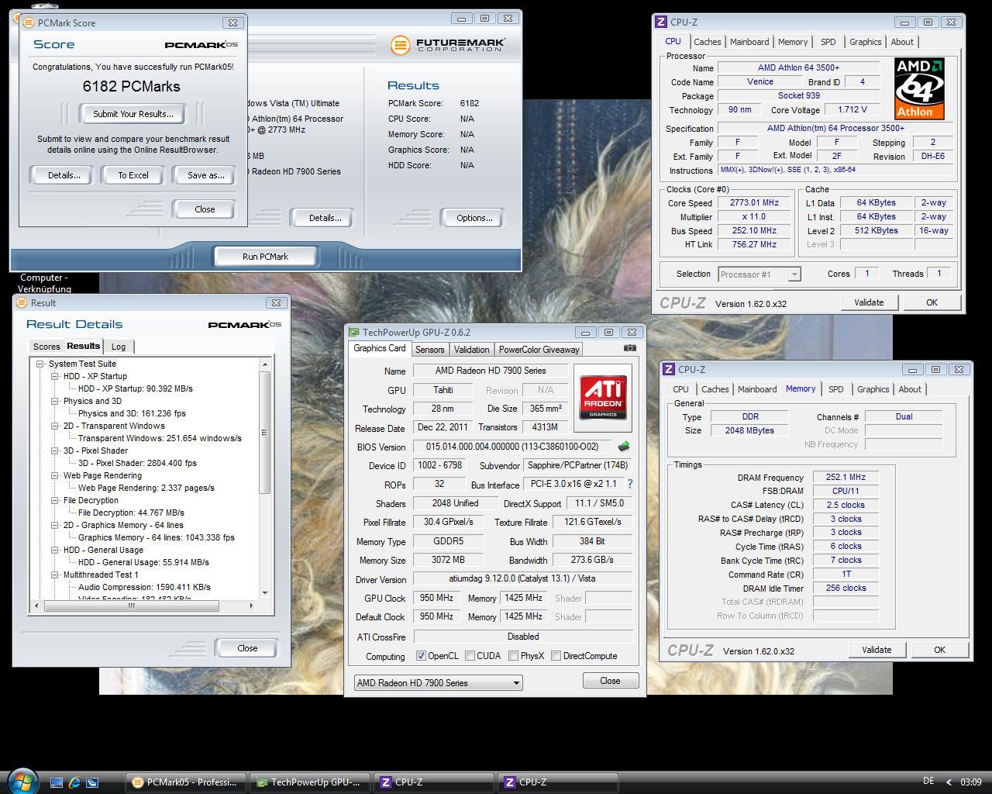992x794 pixels.
Task: Click Close in the GPU-Z window
Action: click(x=610, y=681)
